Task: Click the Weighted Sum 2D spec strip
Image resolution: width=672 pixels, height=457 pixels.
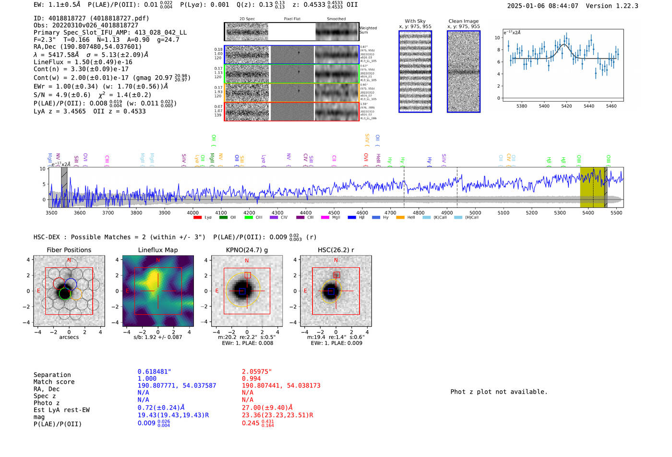Action: tap(291, 32)
